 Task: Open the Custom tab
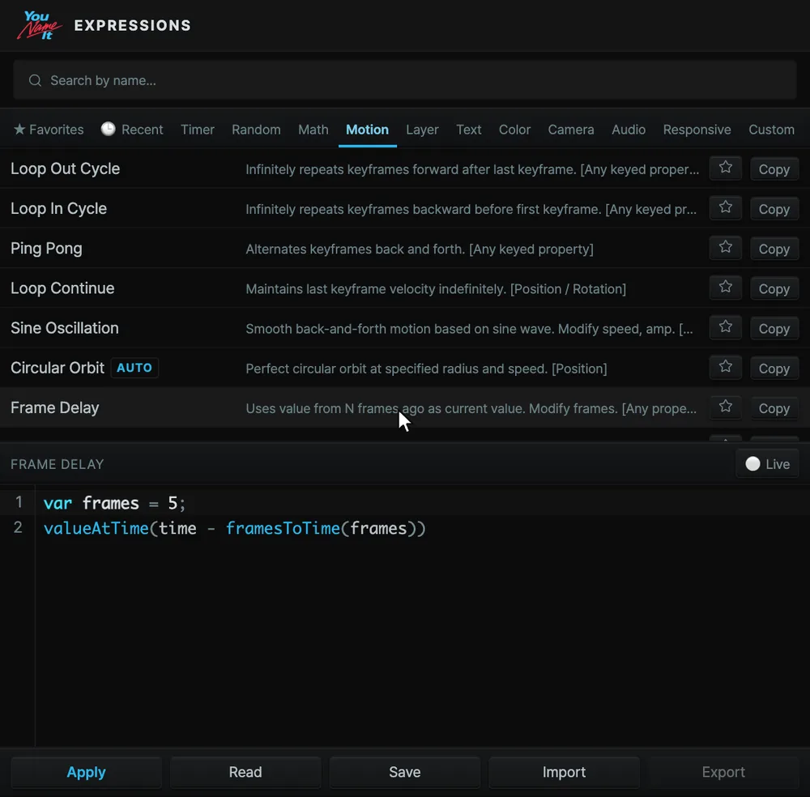[771, 129]
